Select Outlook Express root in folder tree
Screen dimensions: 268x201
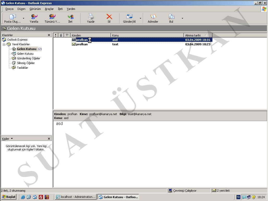(x=17, y=40)
